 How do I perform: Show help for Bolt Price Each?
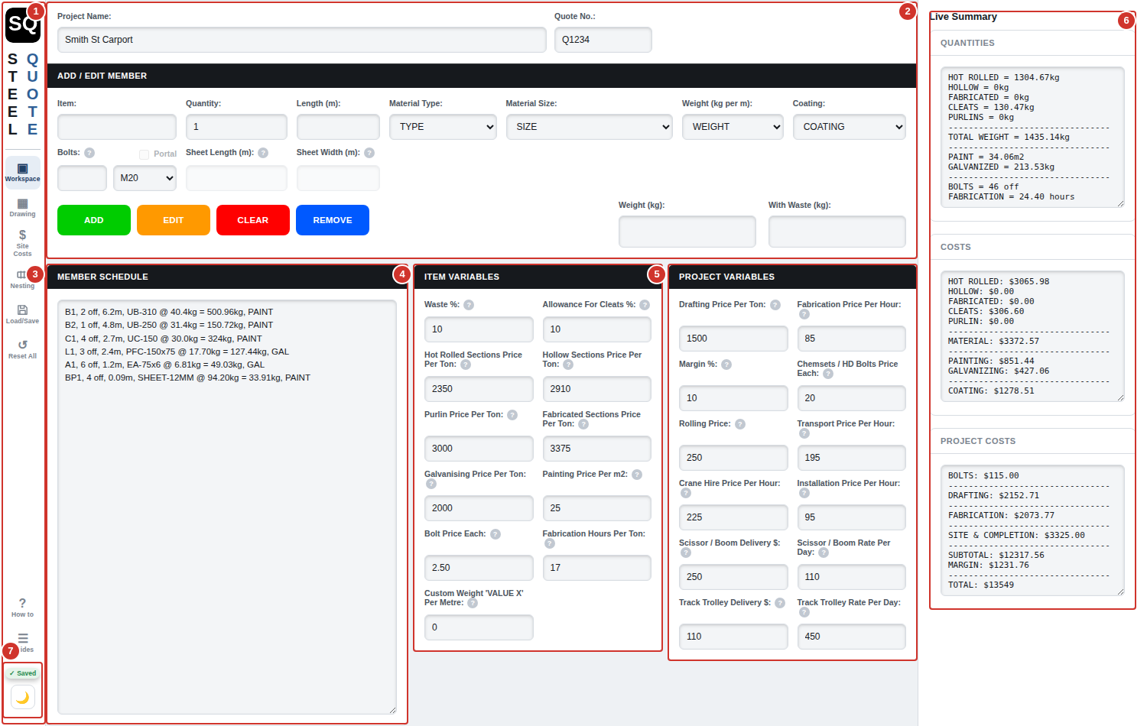pyautogui.click(x=496, y=534)
